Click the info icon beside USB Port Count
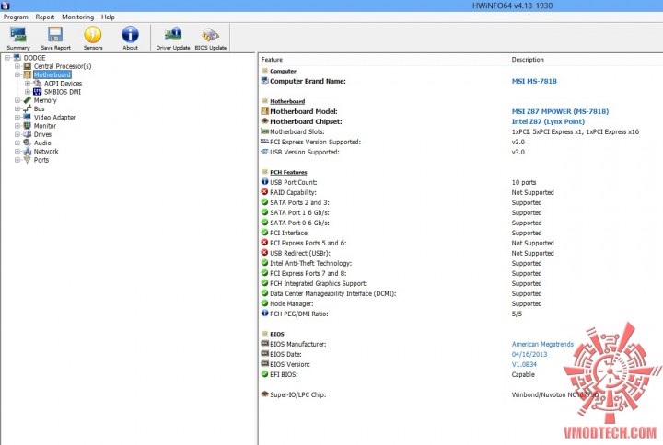The image size is (663, 445). pos(264,181)
